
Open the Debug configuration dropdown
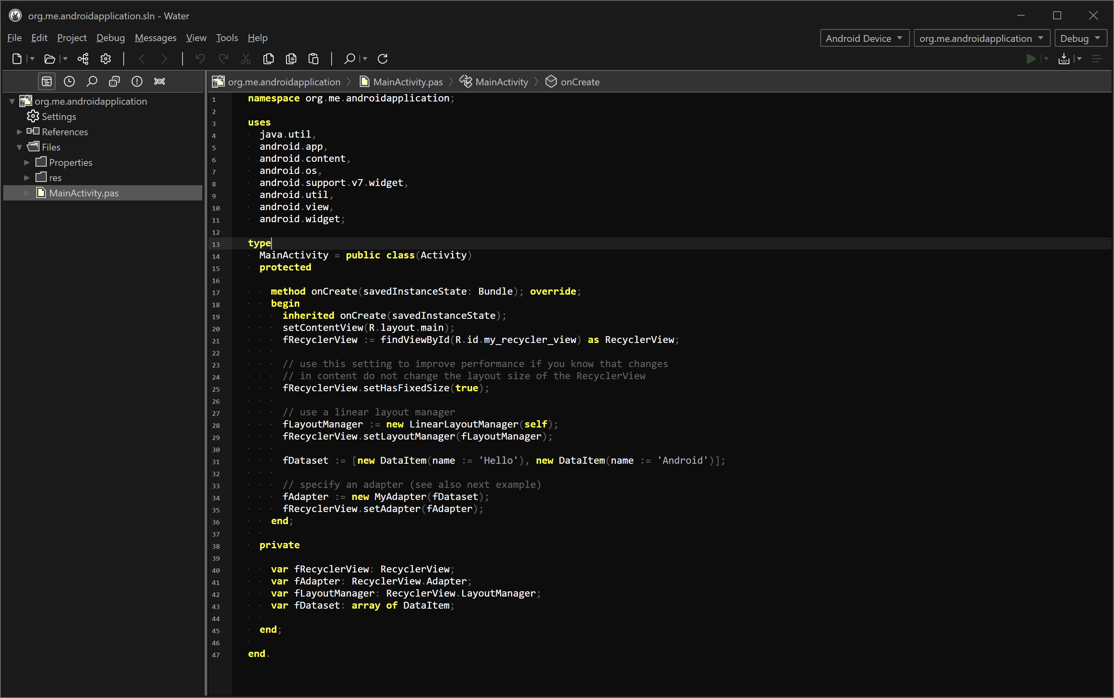coord(1080,38)
